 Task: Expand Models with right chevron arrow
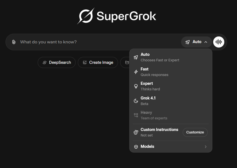point(205,146)
